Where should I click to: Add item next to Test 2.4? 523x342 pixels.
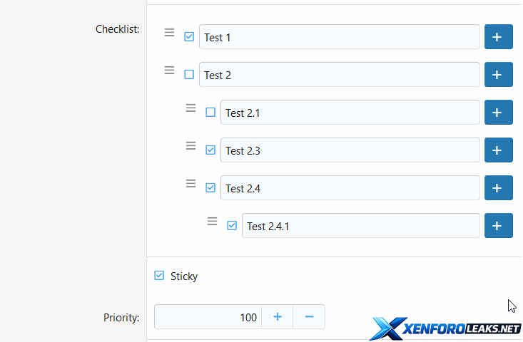tap(498, 188)
